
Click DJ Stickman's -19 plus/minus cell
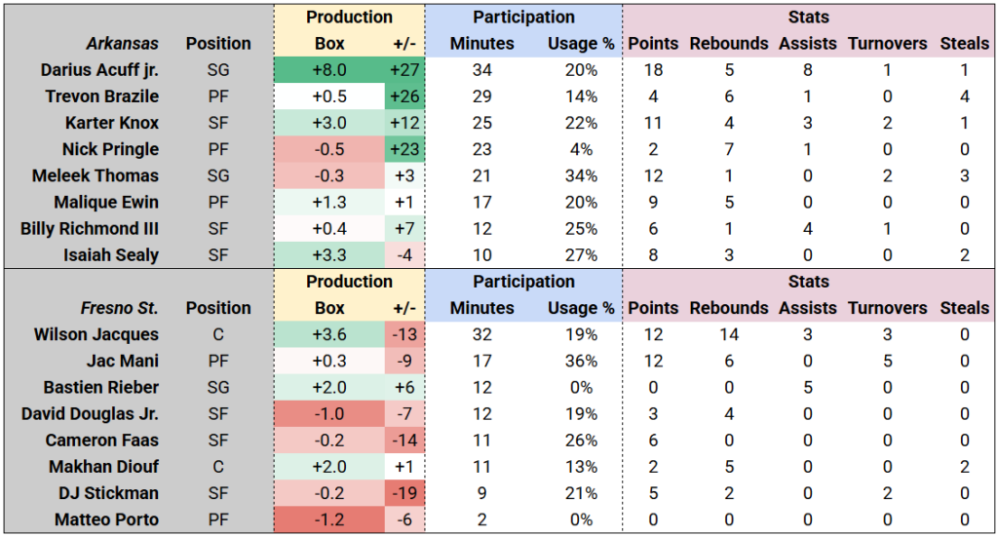(x=403, y=493)
